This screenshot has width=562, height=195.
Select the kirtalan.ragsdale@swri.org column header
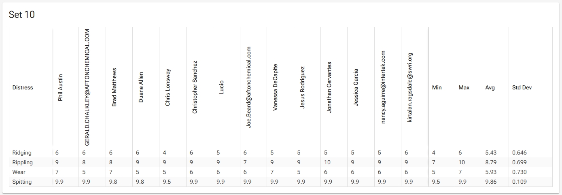(409, 87)
